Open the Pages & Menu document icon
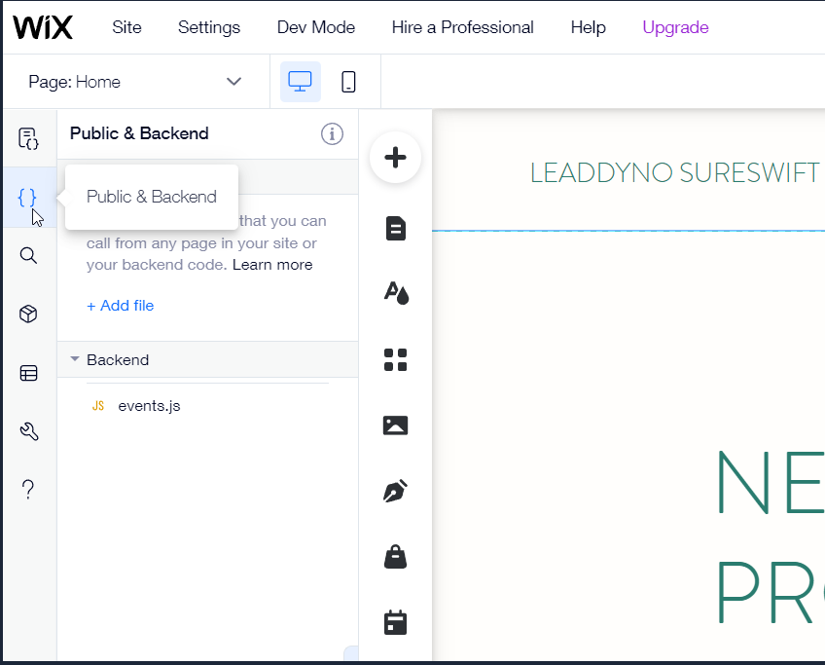Image resolution: width=825 pixels, height=665 pixels. pos(396,229)
